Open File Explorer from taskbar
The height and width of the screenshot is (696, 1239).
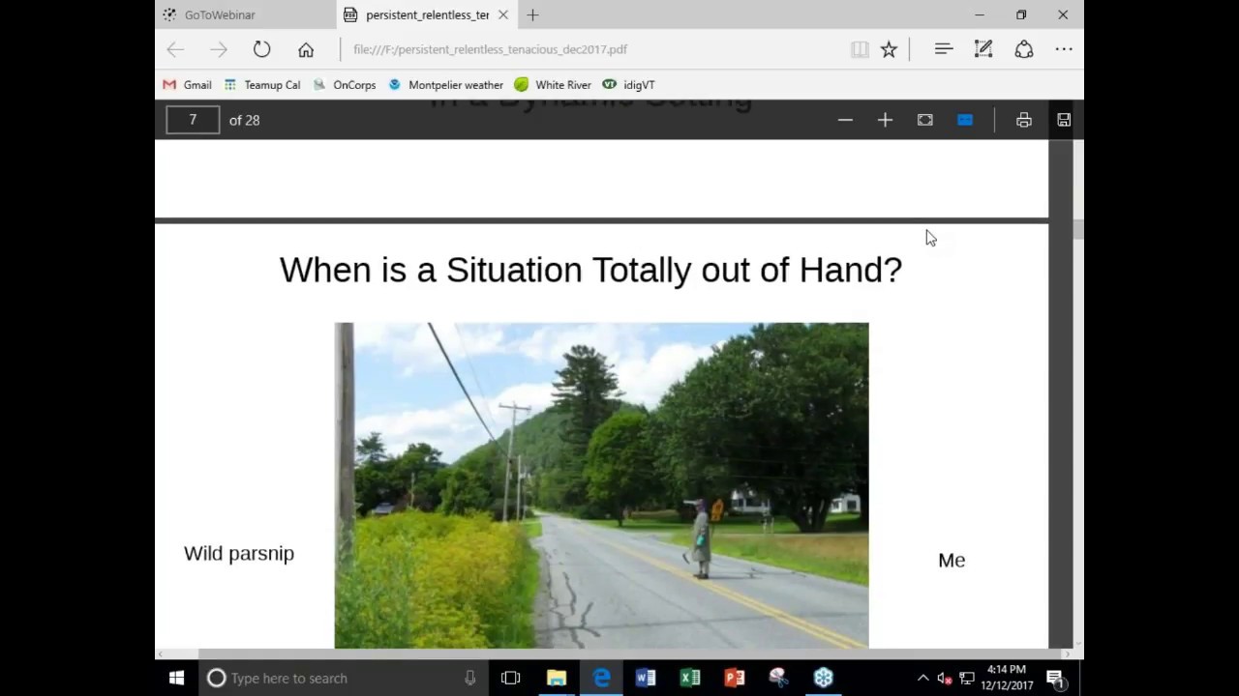[557, 678]
